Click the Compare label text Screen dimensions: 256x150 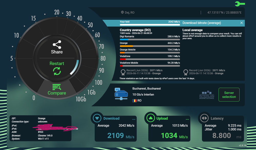57,93
